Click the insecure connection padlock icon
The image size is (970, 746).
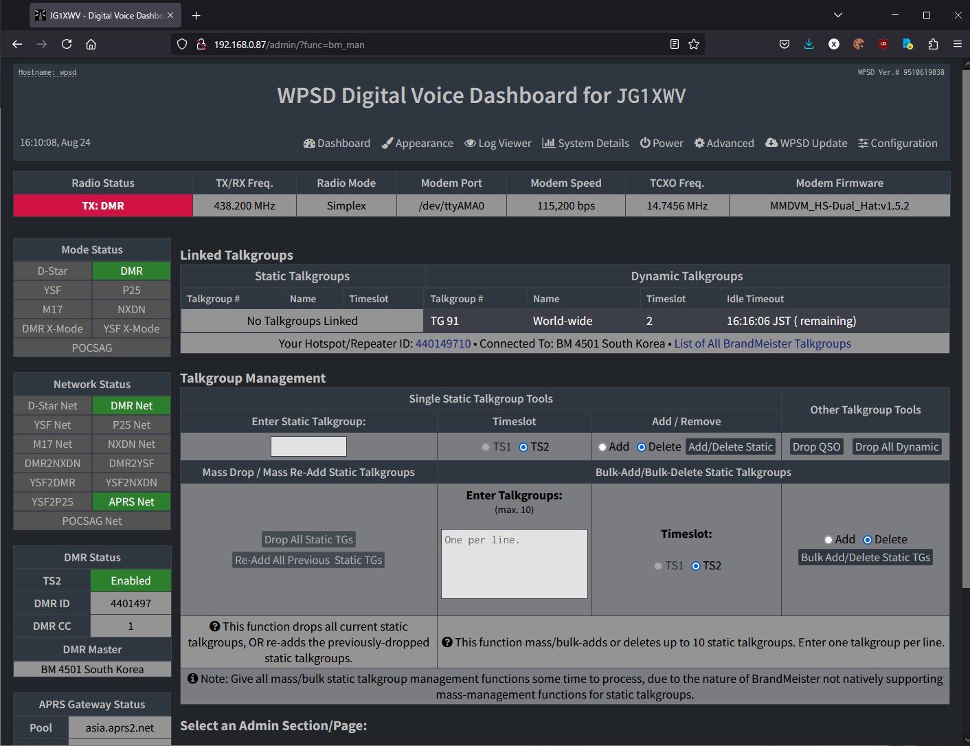[x=201, y=44]
